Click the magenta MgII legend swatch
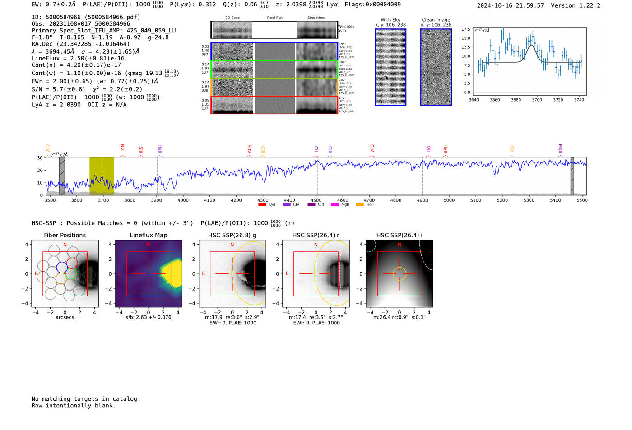The image size is (632, 430). [335, 205]
